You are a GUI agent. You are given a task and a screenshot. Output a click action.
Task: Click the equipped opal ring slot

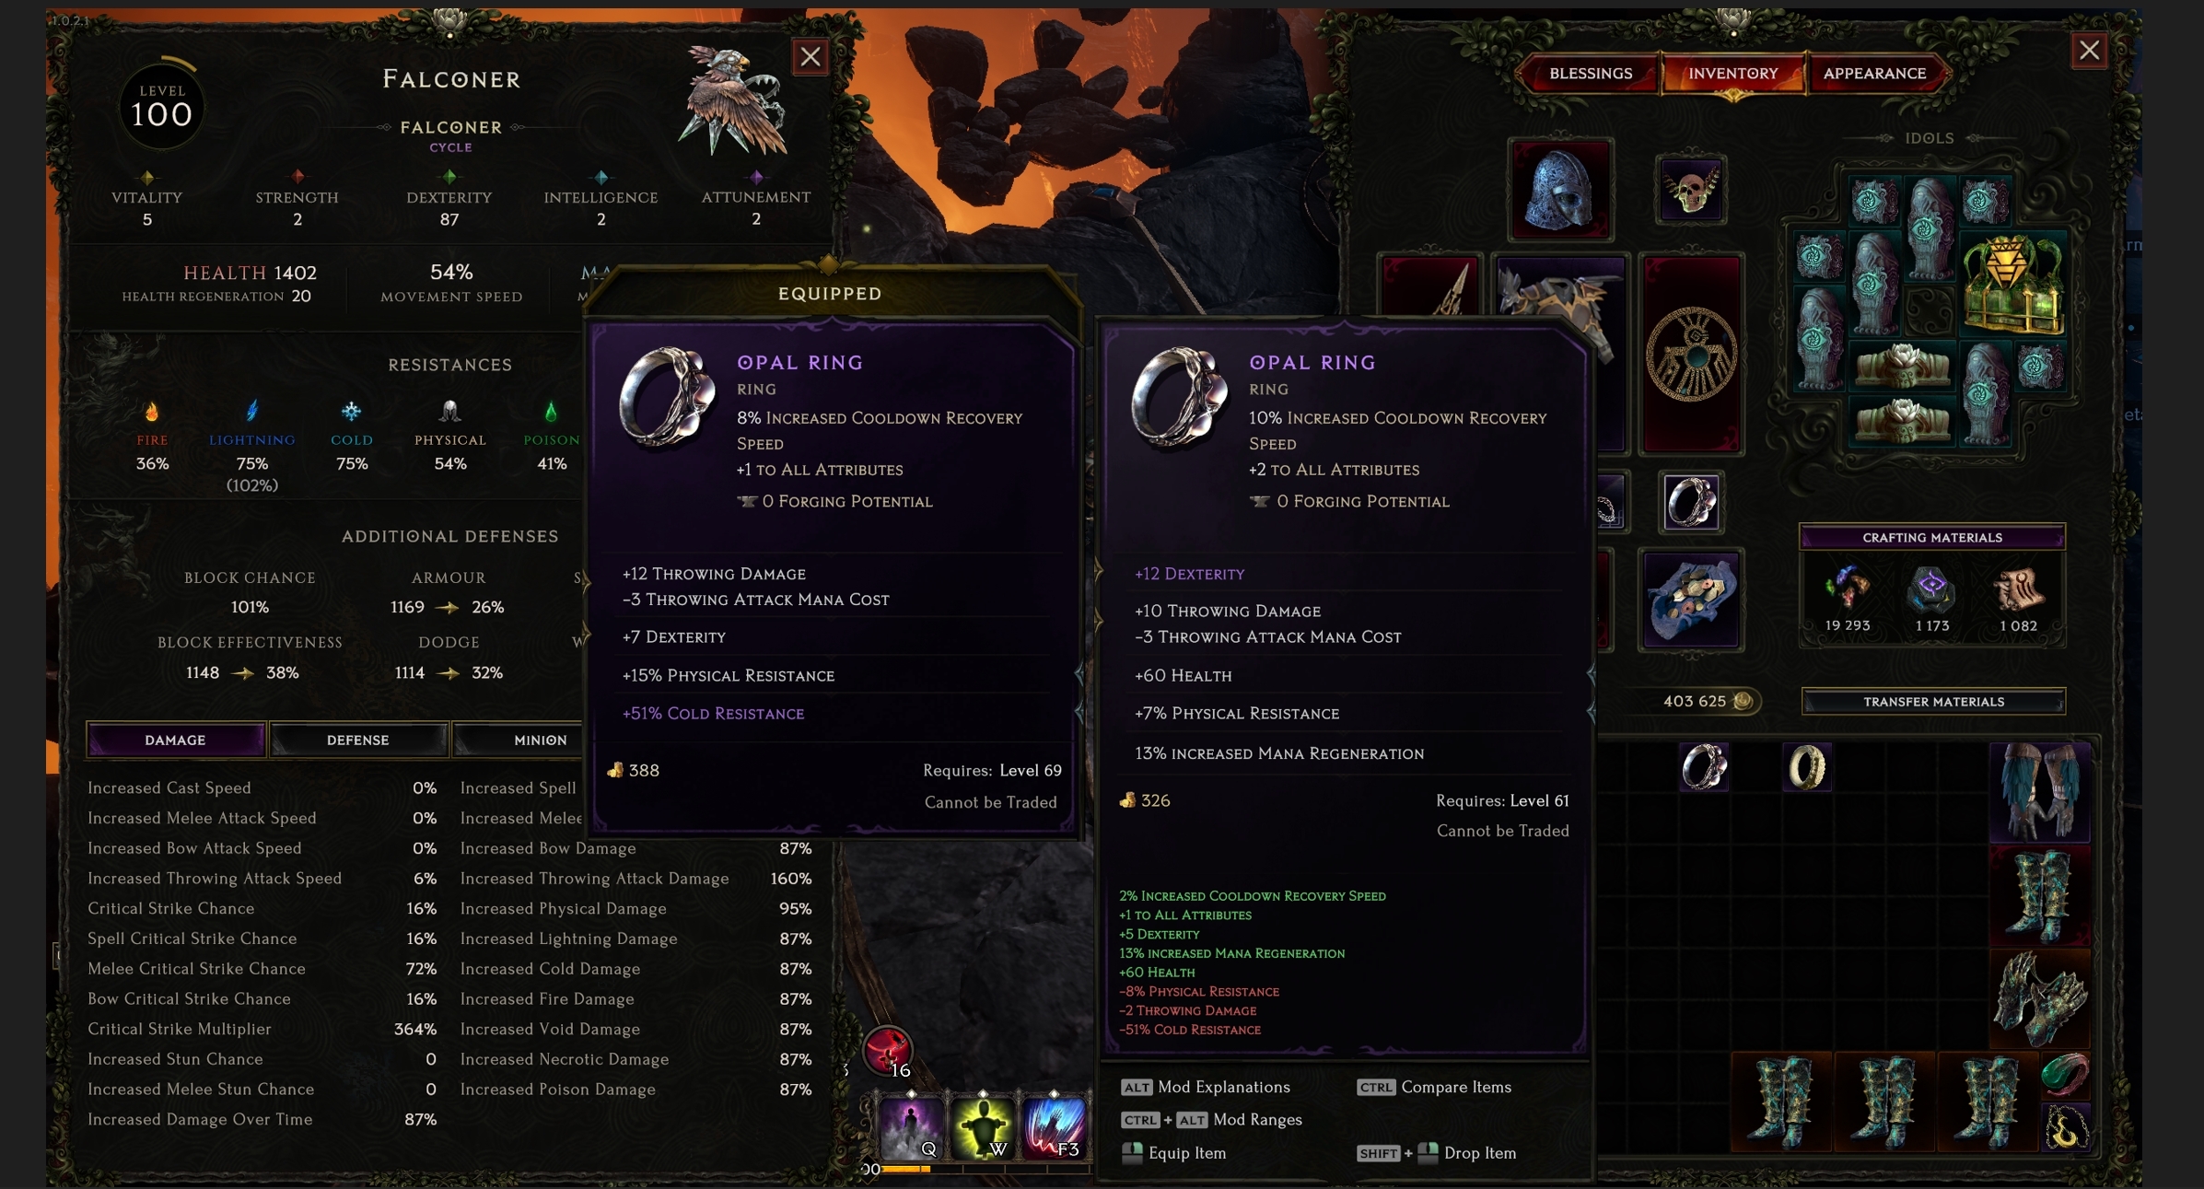(1691, 503)
